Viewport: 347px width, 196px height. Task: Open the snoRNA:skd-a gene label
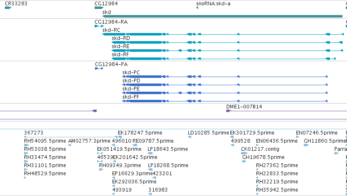pyautogui.click(x=213, y=4)
